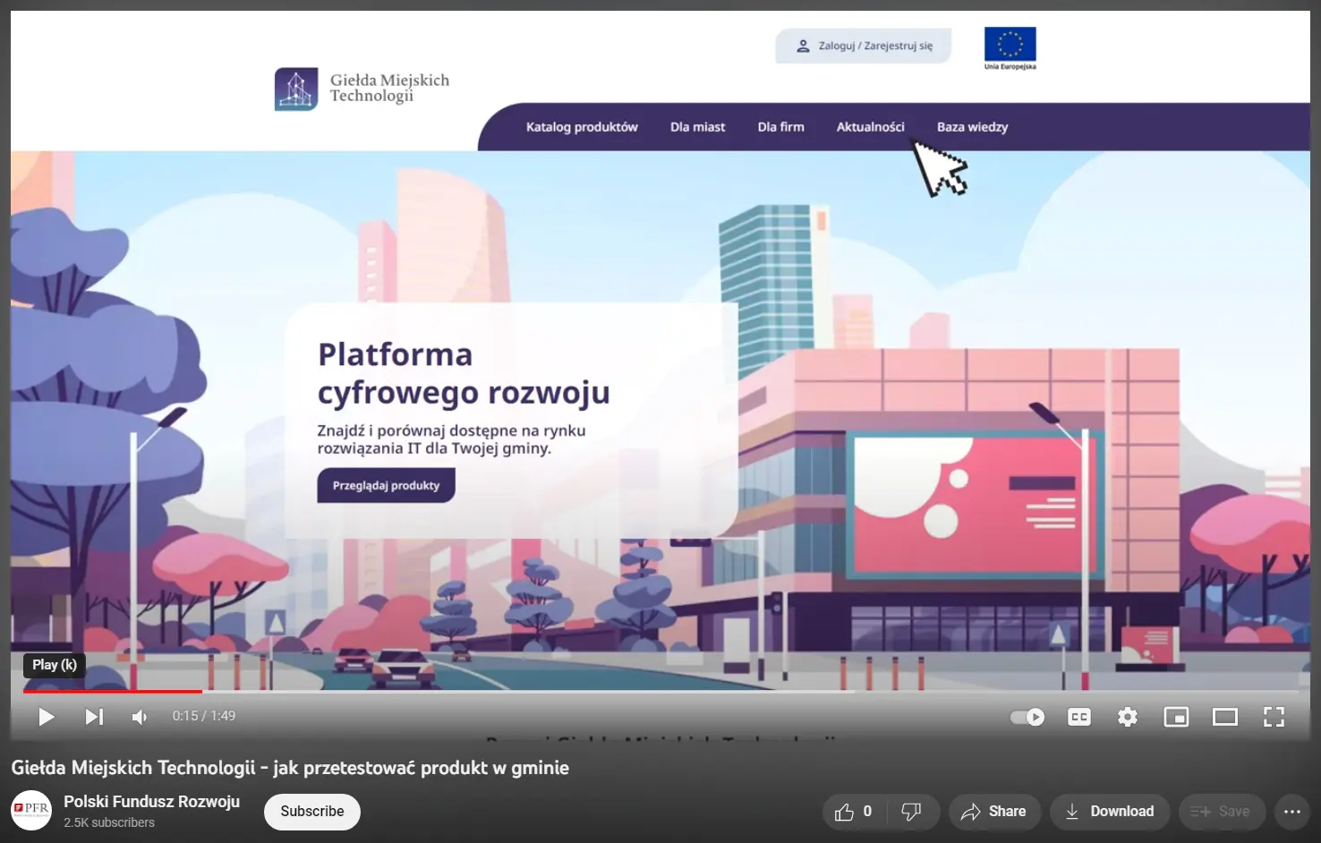Click the Przeglądaj produkty button

tap(386, 485)
